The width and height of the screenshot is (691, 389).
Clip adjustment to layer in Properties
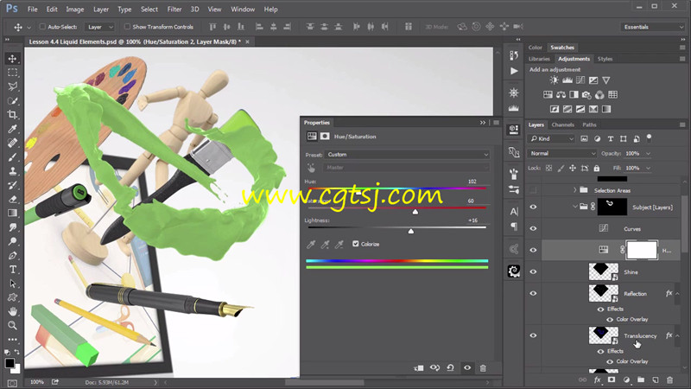[x=419, y=368]
